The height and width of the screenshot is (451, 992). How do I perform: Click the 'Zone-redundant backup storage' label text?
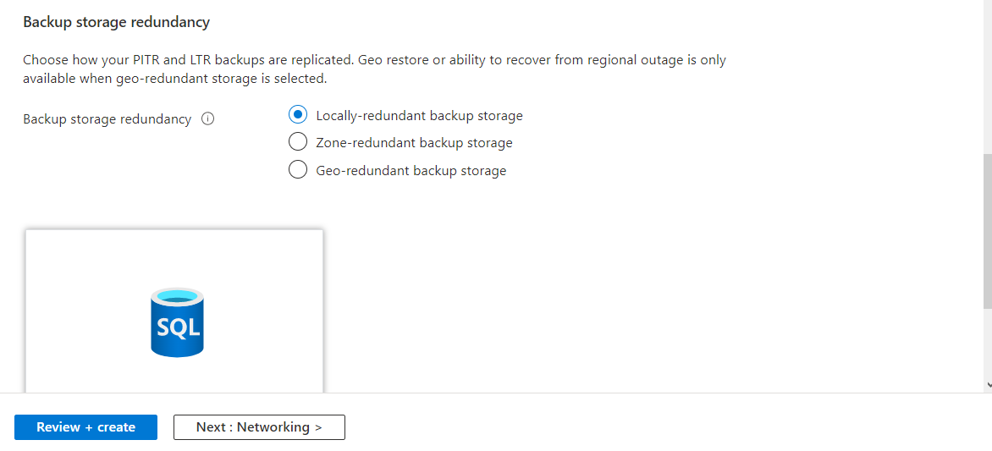click(x=415, y=143)
